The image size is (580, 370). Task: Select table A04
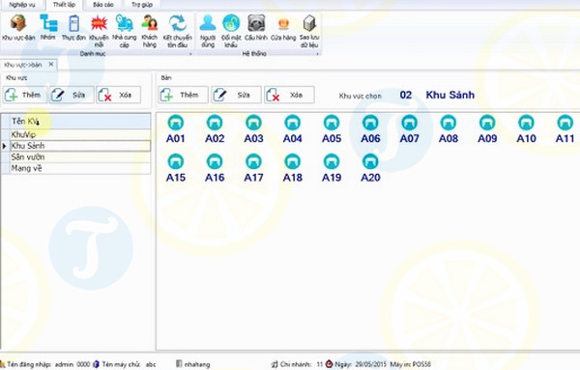coord(293,129)
